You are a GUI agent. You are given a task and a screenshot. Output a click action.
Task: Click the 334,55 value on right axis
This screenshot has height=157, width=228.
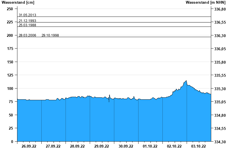220,129
